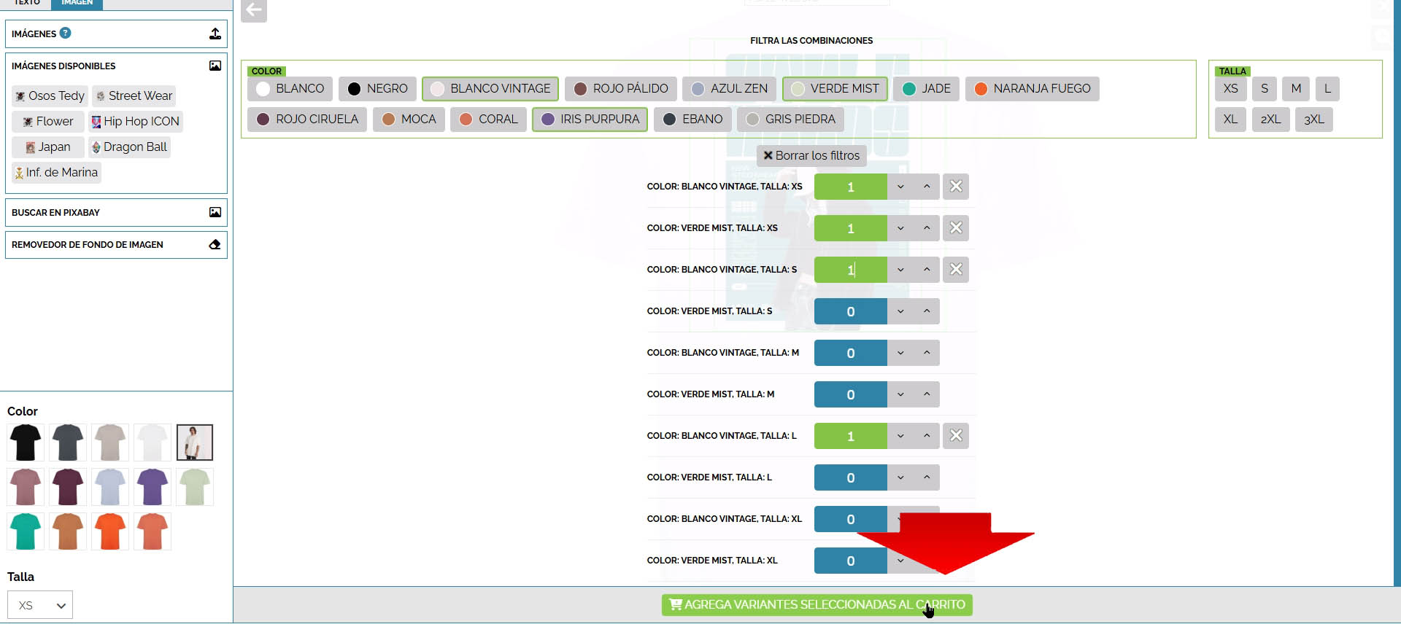Remove the Blanco Vintage L variant row
The image size is (1401, 624).
(x=955, y=436)
